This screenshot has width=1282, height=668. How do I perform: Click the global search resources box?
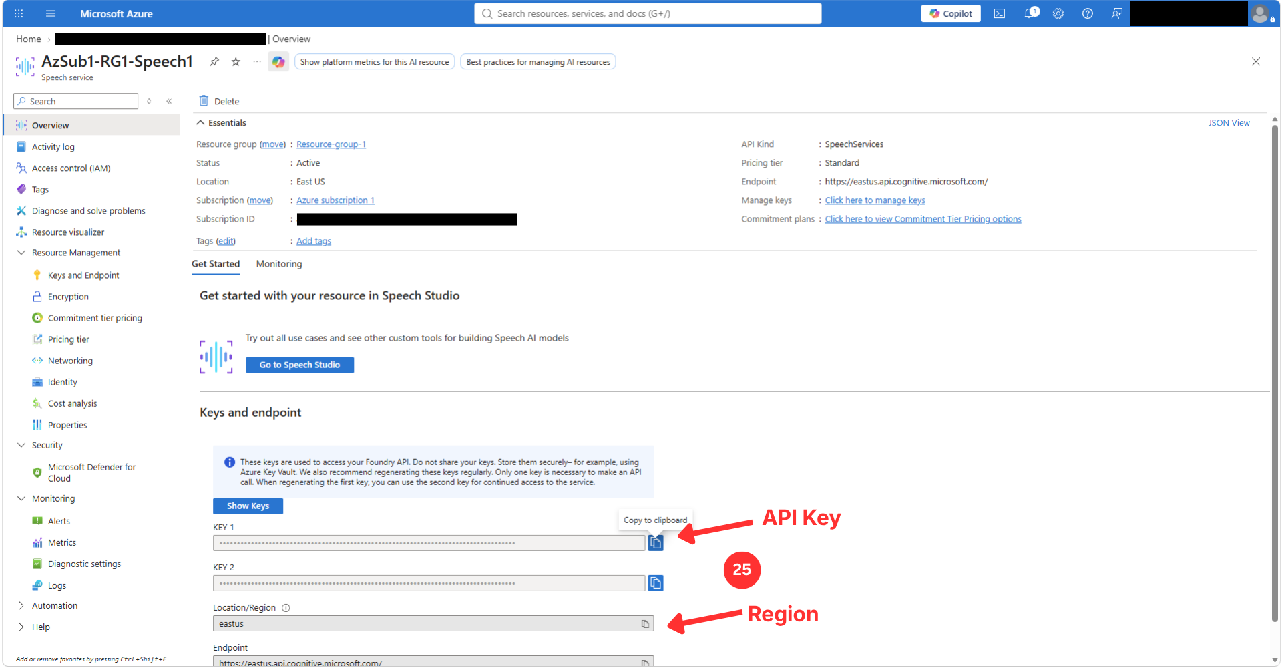[x=648, y=13]
